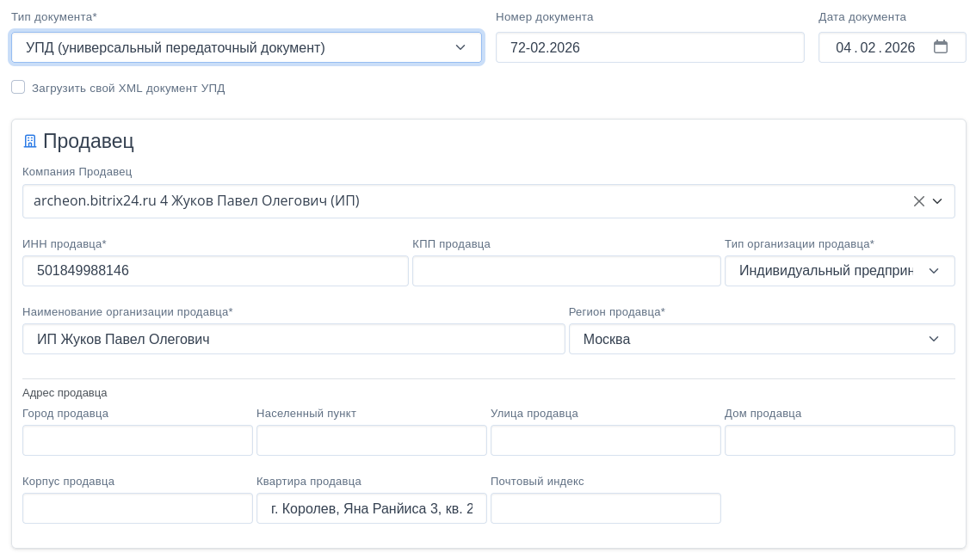Open the Тип документа dropdown
976x553 pixels.
246,47
